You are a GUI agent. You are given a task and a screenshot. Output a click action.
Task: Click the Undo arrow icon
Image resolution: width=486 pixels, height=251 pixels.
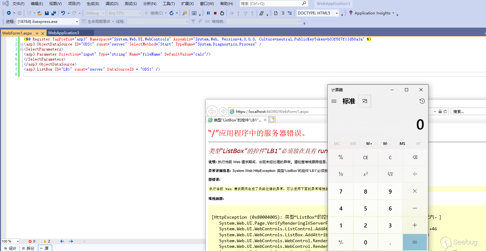63,13
